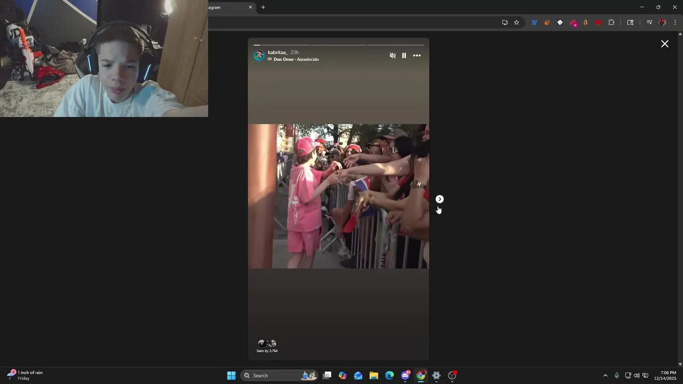Open Settings gear from the taskbar
Image resolution: width=683 pixels, height=384 pixels.
coord(436,375)
